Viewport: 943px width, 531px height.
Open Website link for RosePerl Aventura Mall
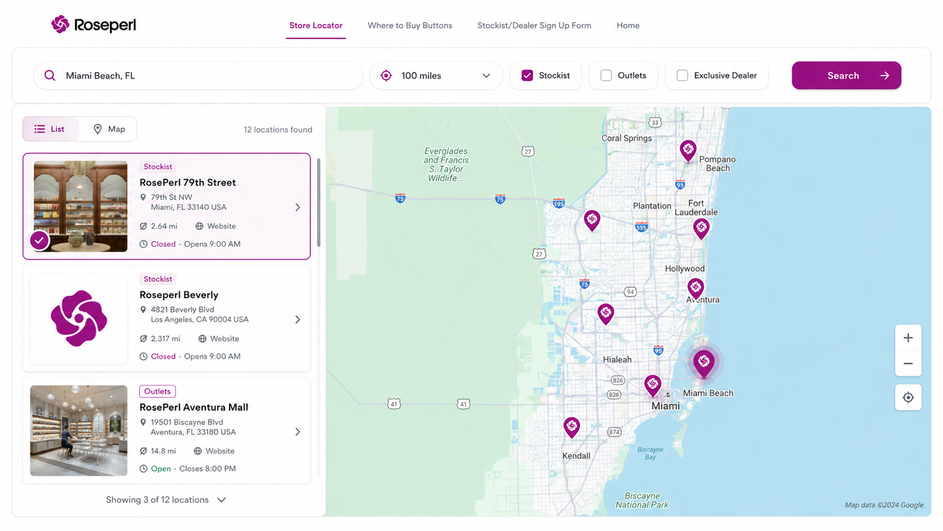click(x=214, y=451)
